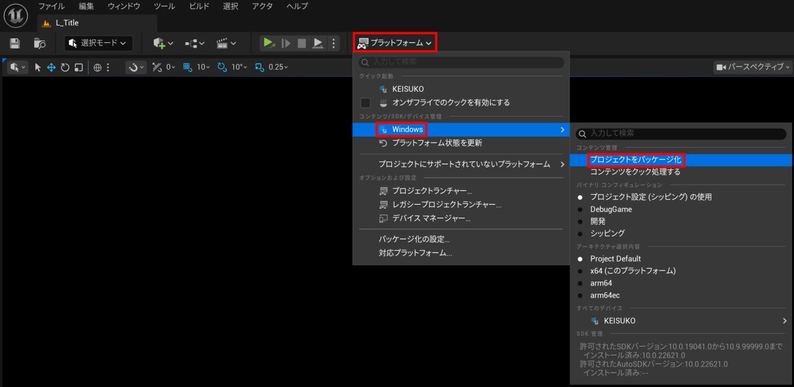
Task: Open the ビルド menu in menu bar
Action: tap(199, 6)
